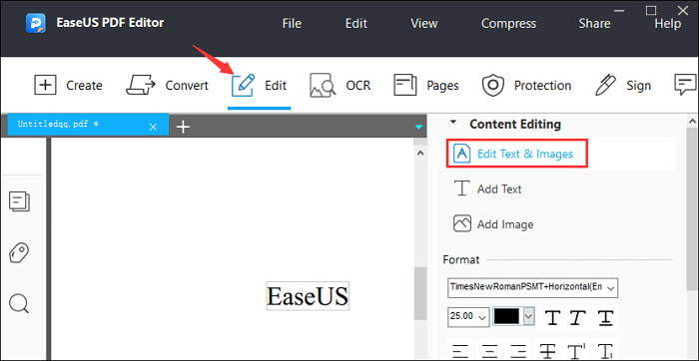Viewport: 699px width, 361px height.
Task: Open the tag sidebar panel
Action: (x=19, y=253)
